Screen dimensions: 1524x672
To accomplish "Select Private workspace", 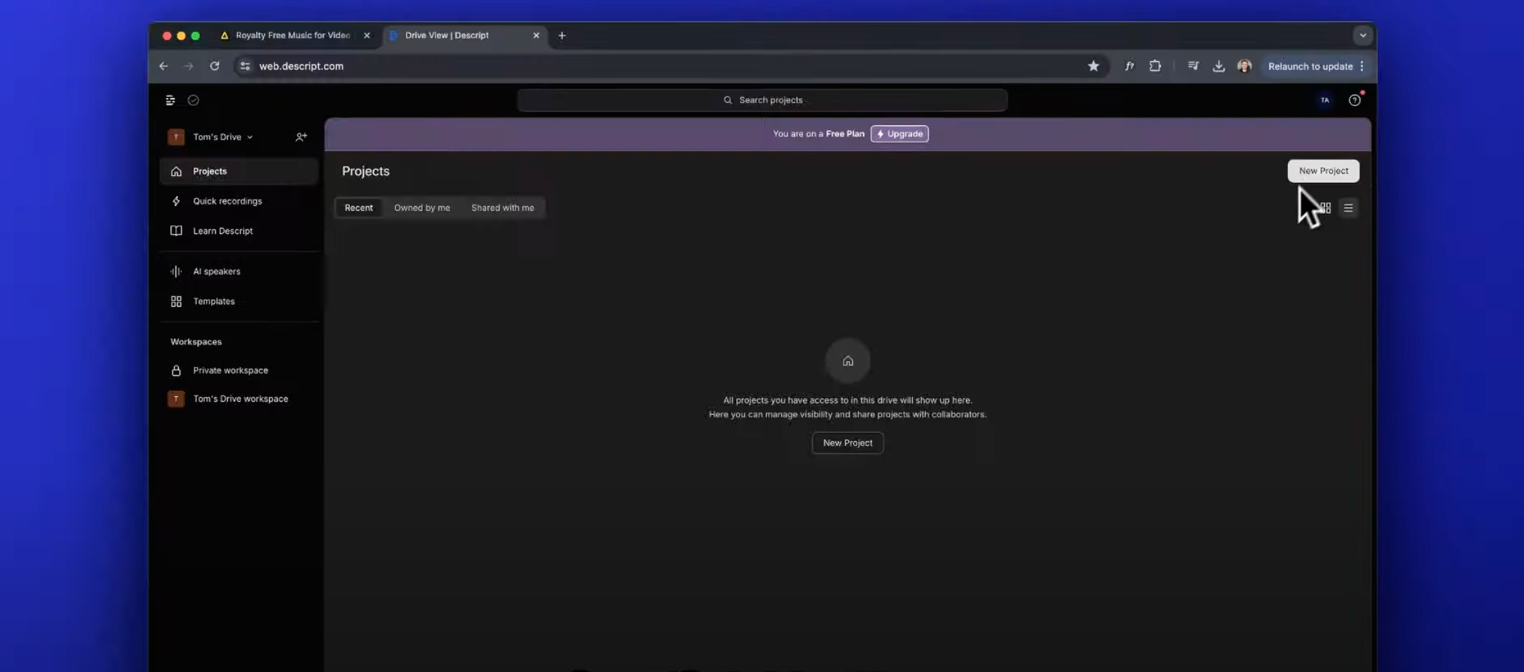I will [239, 370].
